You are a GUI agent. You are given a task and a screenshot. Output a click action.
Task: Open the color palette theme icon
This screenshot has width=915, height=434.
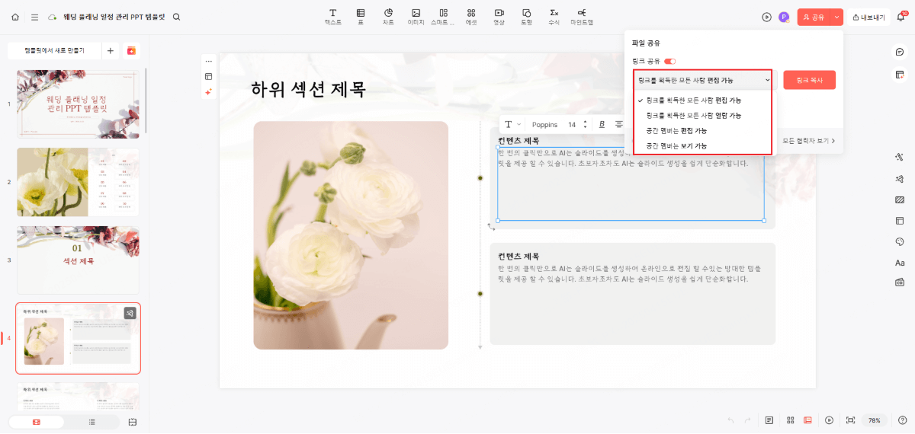pyautogui.click(x=900, y=241)
